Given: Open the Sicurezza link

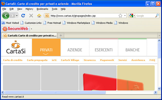Looking at the screenshot, I should click(89, 60).
